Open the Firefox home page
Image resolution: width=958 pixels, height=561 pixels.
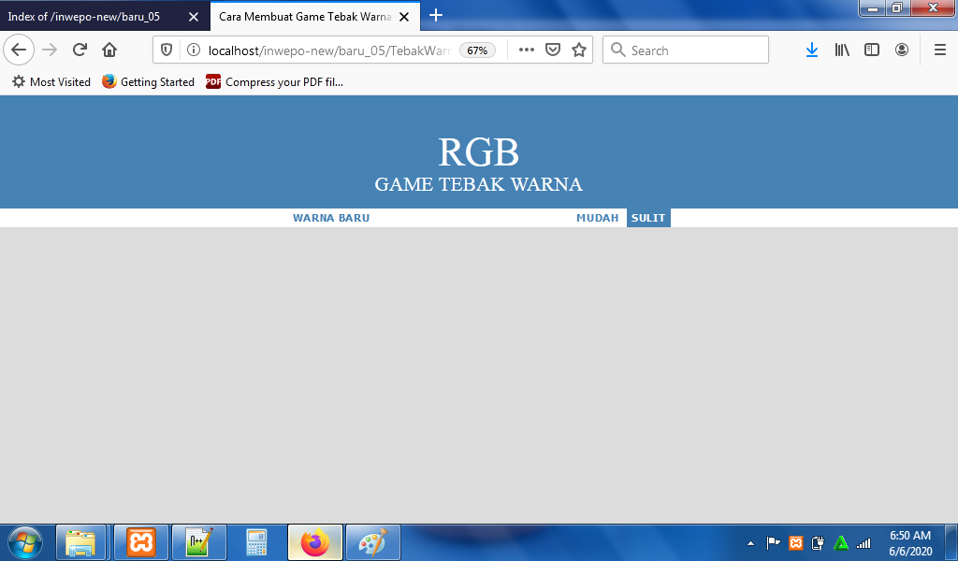pyautogui.click(x=109, y=50)
